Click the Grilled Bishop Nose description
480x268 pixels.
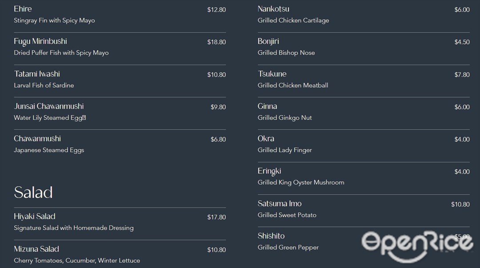(286, 53)
